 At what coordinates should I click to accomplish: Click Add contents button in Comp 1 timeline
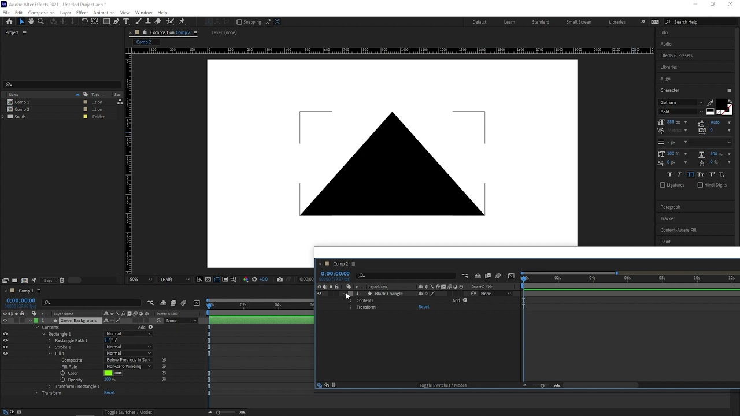[x=150, y=327]
